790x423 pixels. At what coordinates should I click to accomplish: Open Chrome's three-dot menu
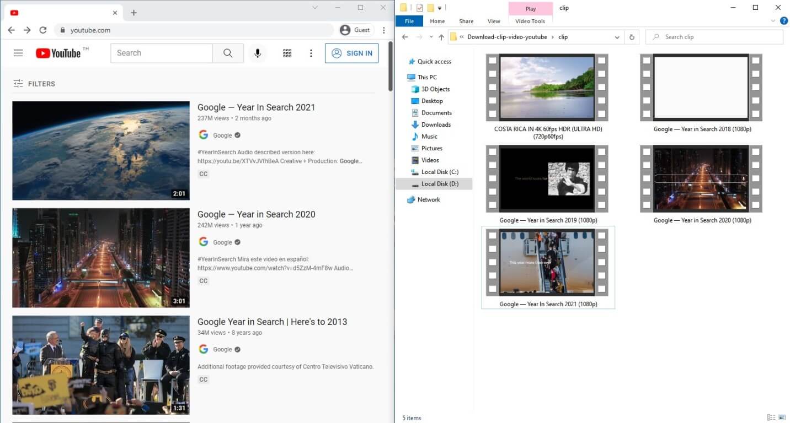384,30
